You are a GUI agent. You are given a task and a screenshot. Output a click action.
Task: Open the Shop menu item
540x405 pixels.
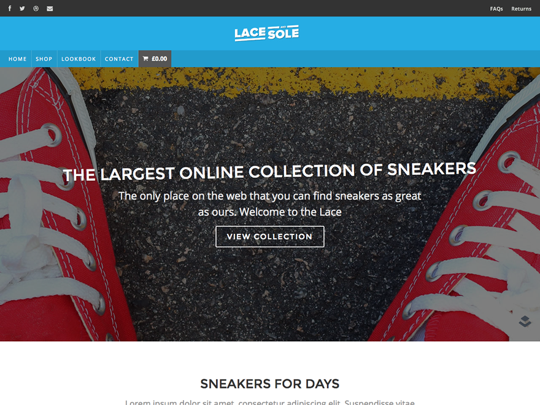coord(44,59)
